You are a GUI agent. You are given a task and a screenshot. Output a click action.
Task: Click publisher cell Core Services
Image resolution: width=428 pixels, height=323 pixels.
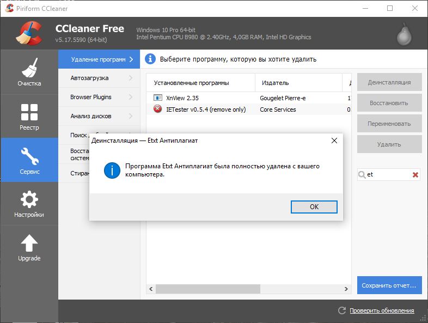point(278,109)
